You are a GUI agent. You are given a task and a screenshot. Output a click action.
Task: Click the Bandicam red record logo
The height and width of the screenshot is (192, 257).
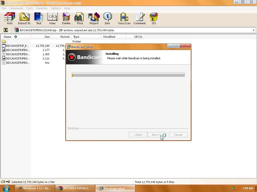click(x=72, y=57)
